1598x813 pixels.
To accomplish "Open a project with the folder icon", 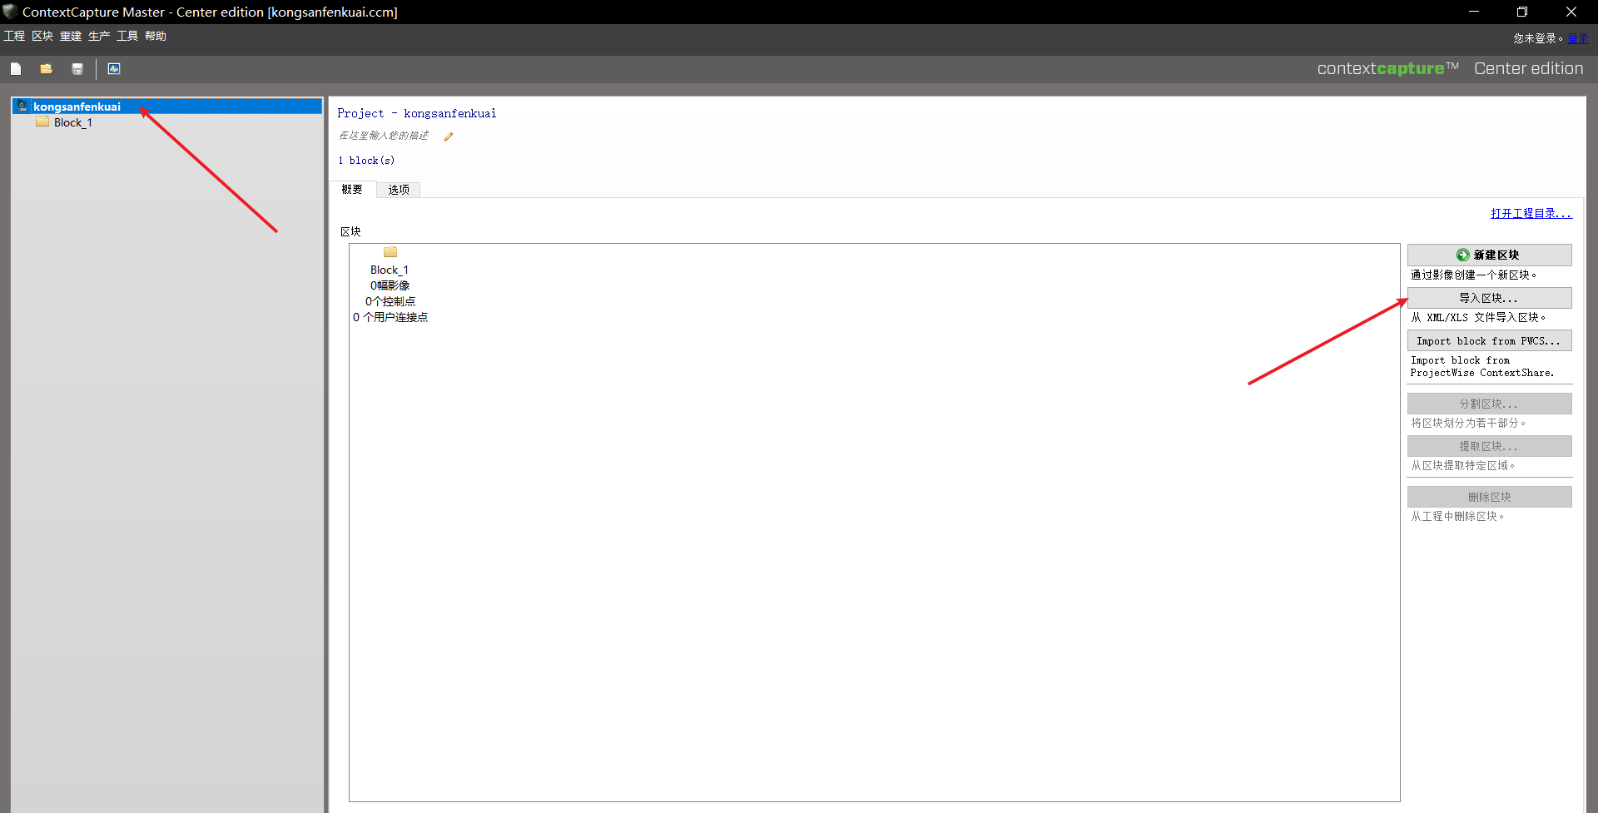I will point(47,69).
